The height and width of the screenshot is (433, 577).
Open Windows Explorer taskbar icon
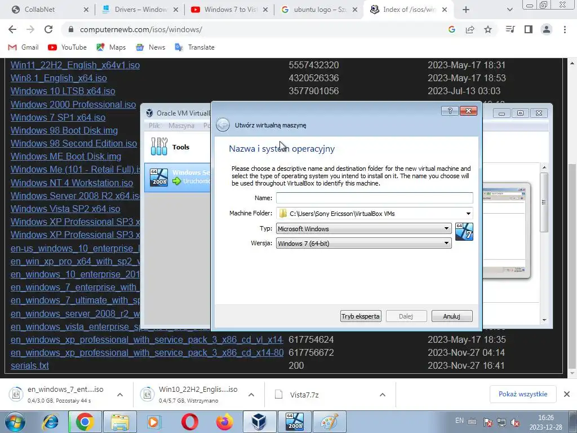coord(120,422)
